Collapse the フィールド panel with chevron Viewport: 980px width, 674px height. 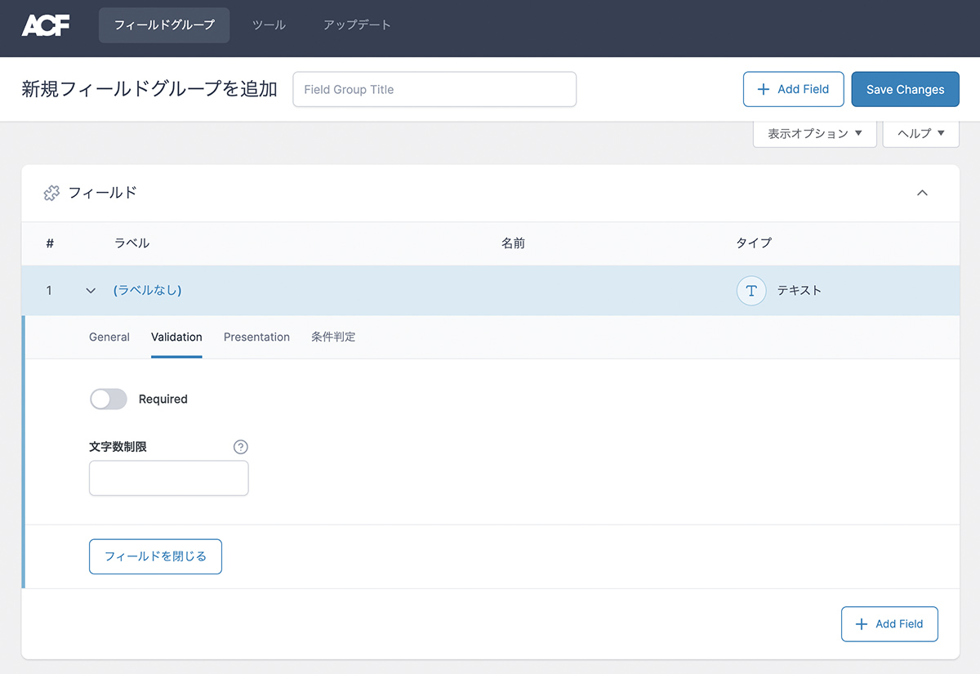pyautogui.click(x=922, y=194)
